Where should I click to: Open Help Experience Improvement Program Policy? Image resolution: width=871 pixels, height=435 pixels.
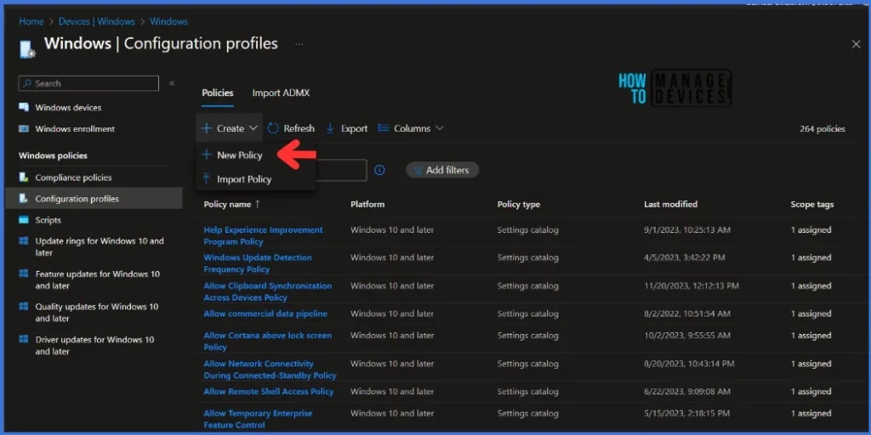[x=264, y=236]
